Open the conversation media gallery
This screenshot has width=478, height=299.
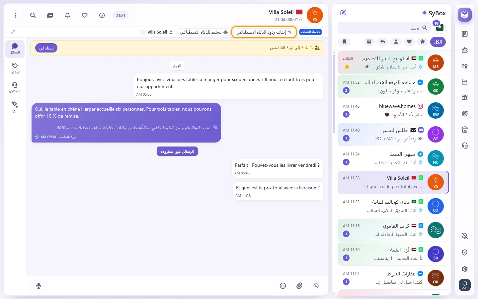[50, 15]
